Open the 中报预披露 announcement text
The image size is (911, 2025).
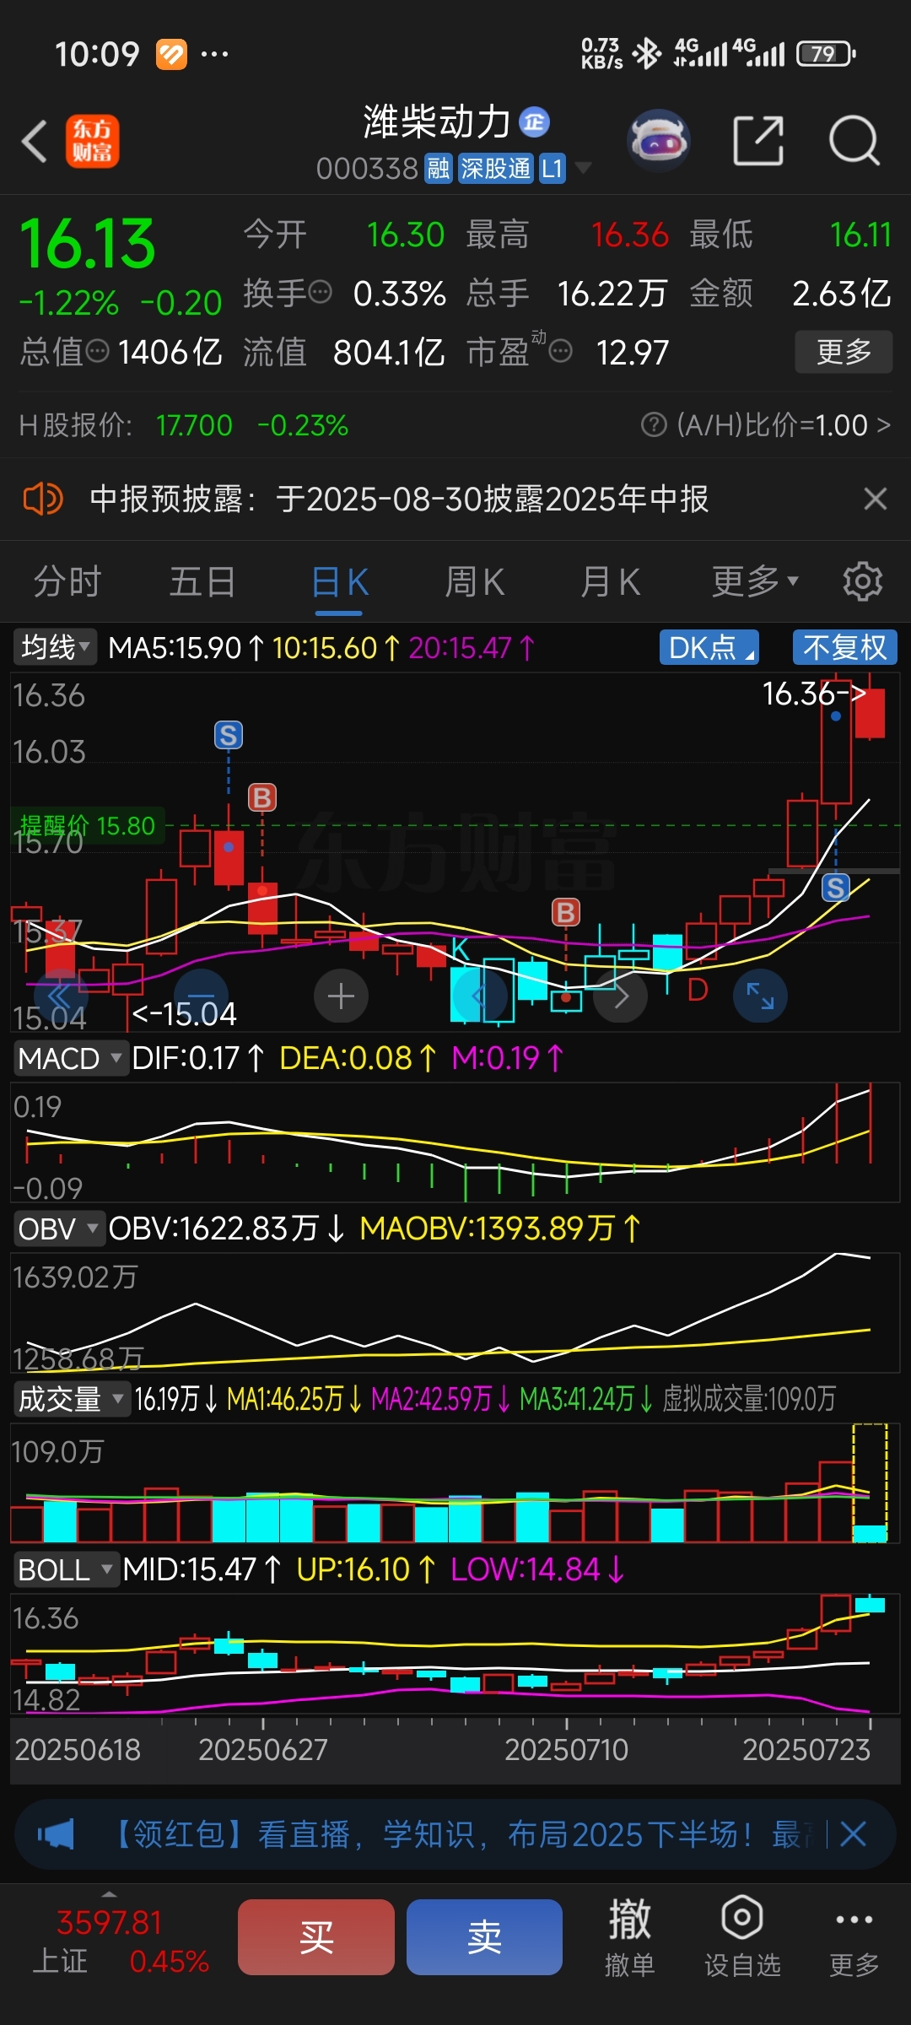[399, 499]
